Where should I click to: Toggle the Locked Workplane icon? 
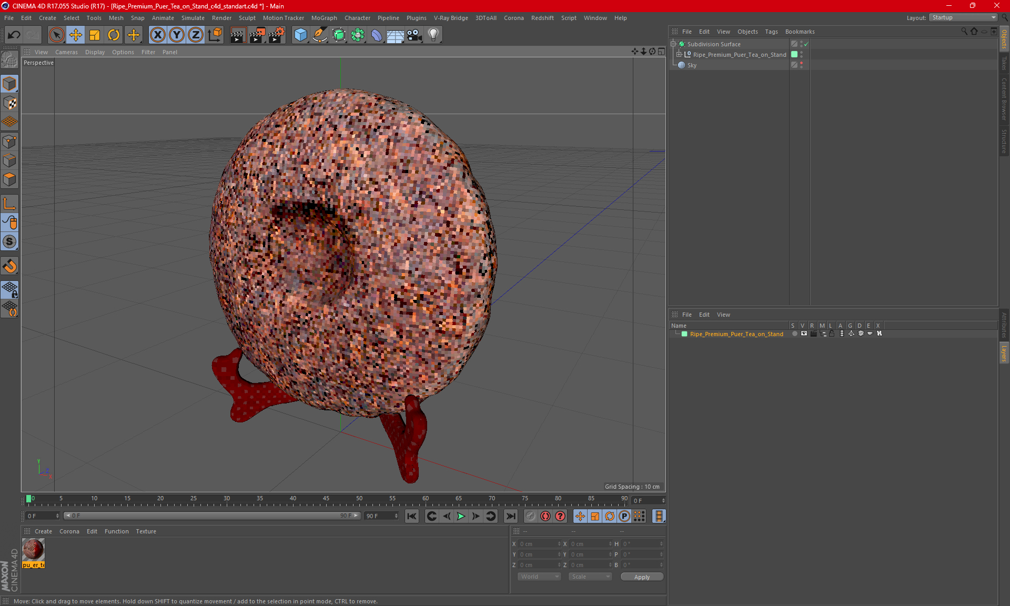pyautogui.click(x=9, y=290)
